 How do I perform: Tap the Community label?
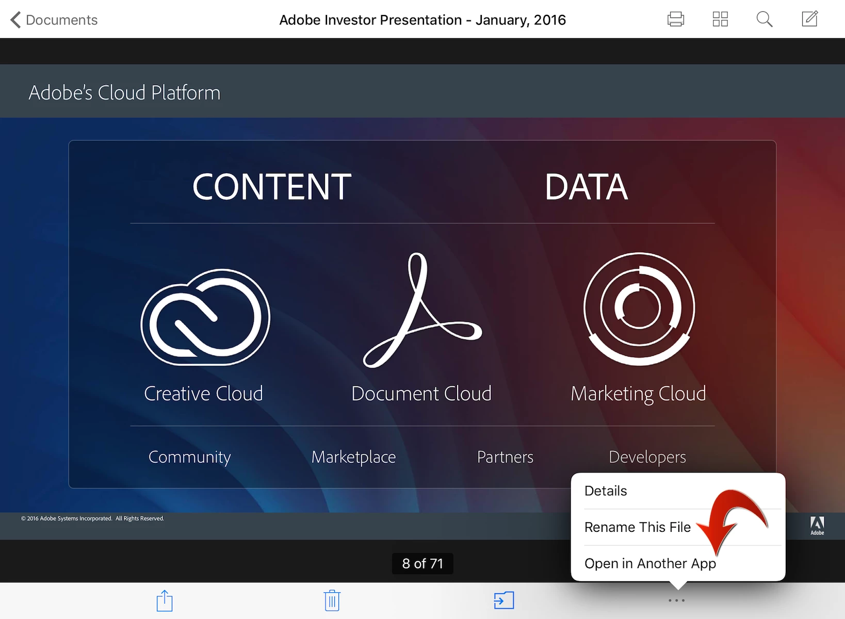click(x=189, y=457)
